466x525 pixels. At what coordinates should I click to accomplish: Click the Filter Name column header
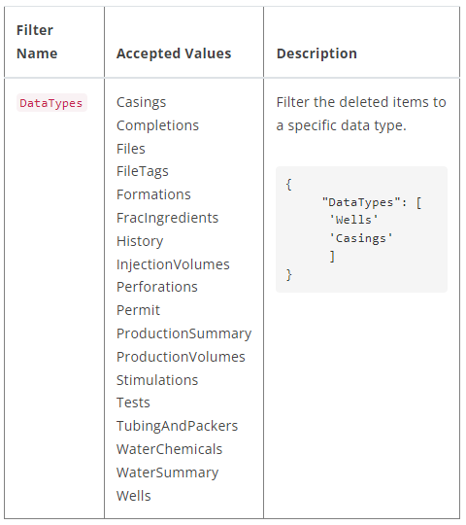(37, 42)
